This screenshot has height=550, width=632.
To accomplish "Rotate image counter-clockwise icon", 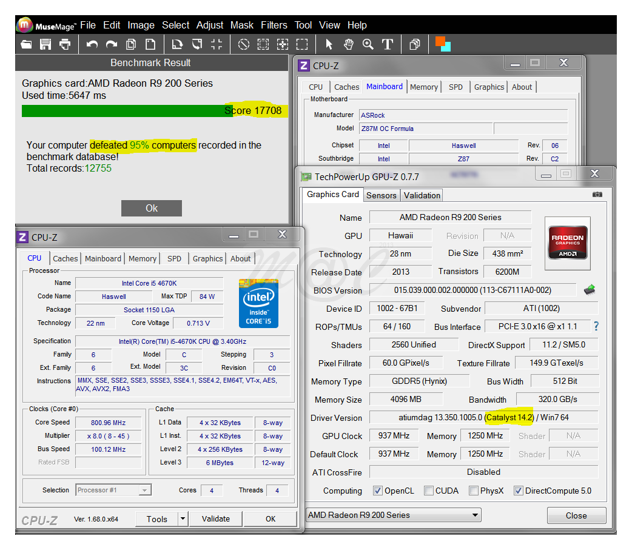I will [x=197, y=44].
